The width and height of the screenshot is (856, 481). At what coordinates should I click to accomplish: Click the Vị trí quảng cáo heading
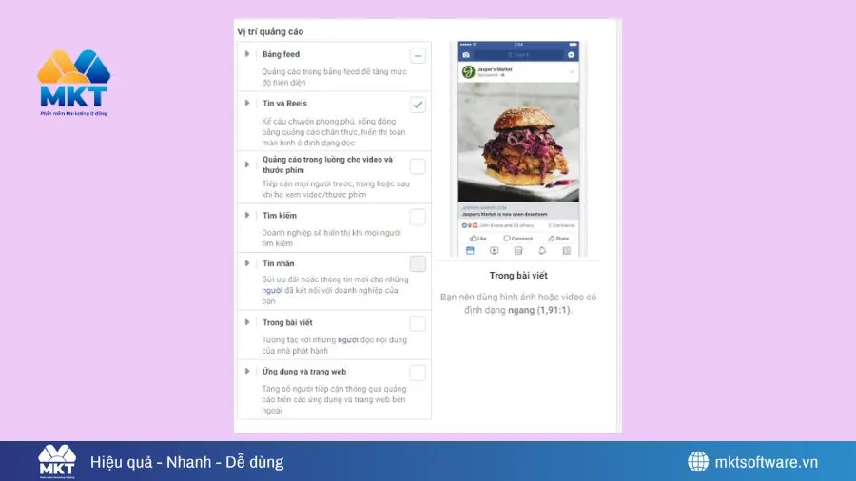coord(270,31)
